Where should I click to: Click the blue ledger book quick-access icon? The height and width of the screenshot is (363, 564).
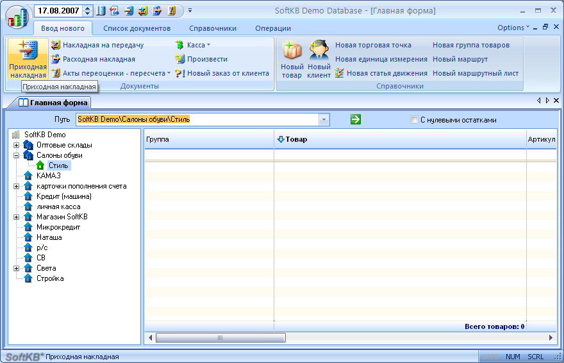click(101, 11)
